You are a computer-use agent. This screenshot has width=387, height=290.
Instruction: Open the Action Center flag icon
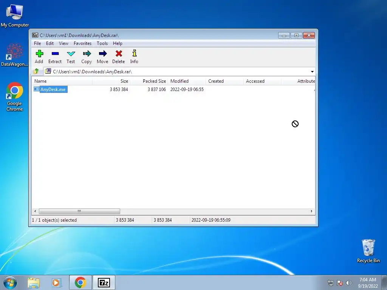click(x=340, y=283)
